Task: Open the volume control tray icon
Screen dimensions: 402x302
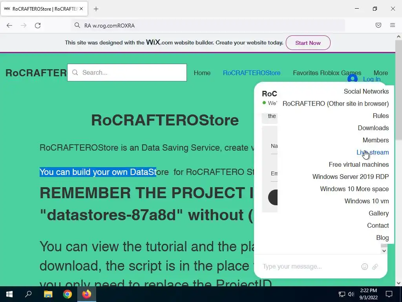Action: tap(351, 294)
